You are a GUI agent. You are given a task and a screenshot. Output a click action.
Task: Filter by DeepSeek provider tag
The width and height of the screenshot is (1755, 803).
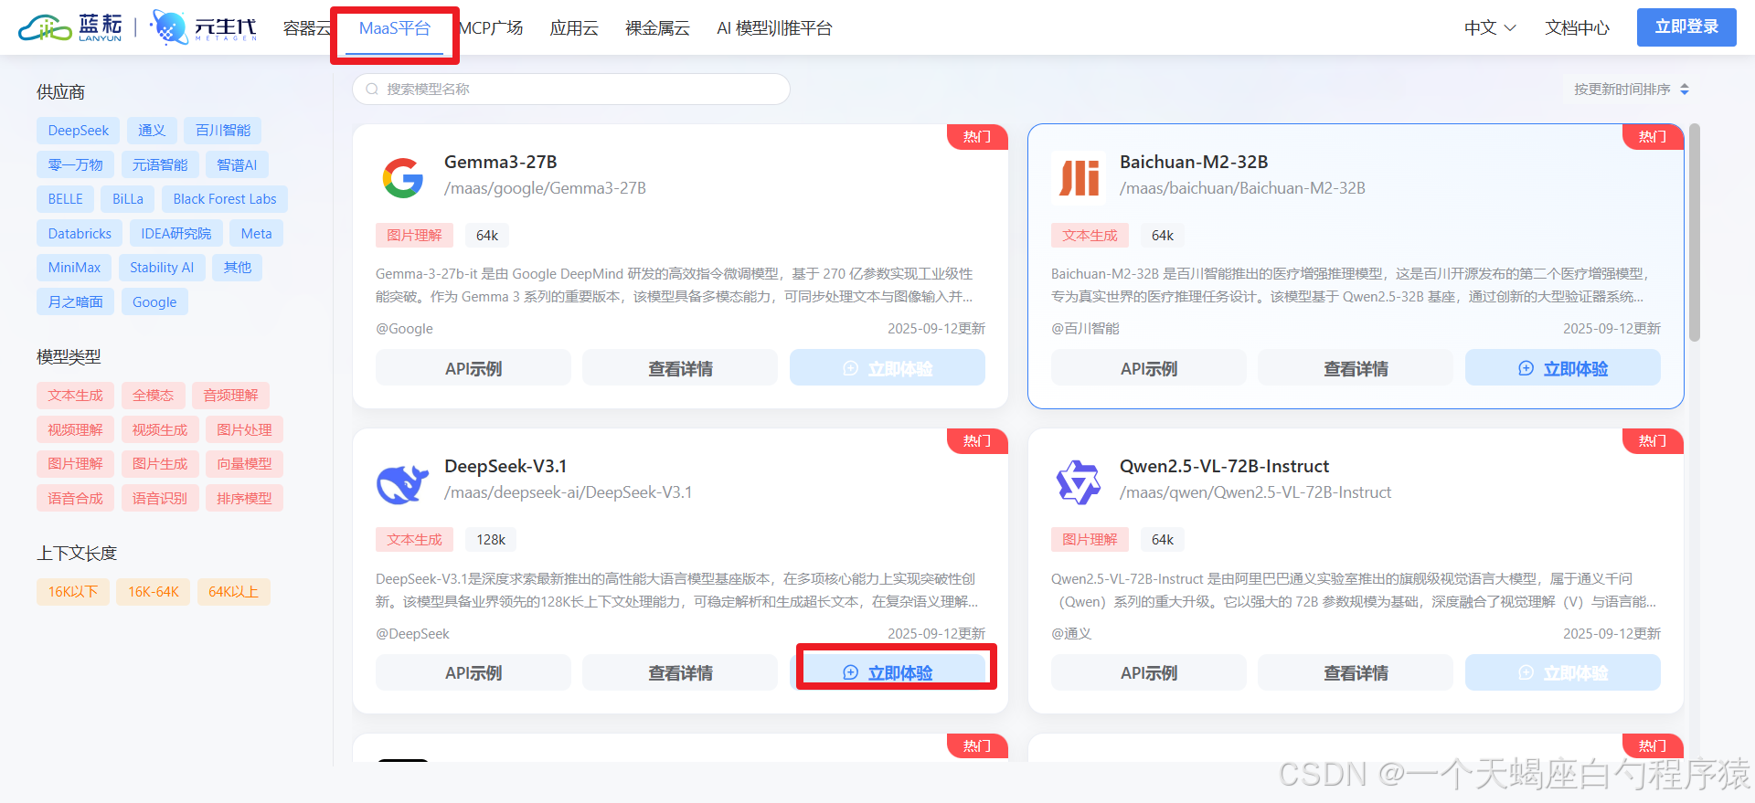[x=79, y=131]
